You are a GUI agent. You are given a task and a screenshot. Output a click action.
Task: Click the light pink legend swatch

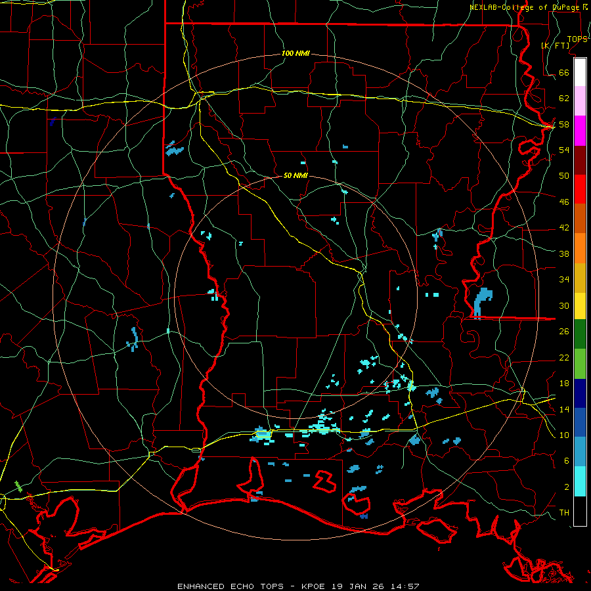[580, 100]
